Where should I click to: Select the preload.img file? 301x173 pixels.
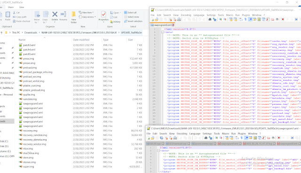(x=30, y=68)
